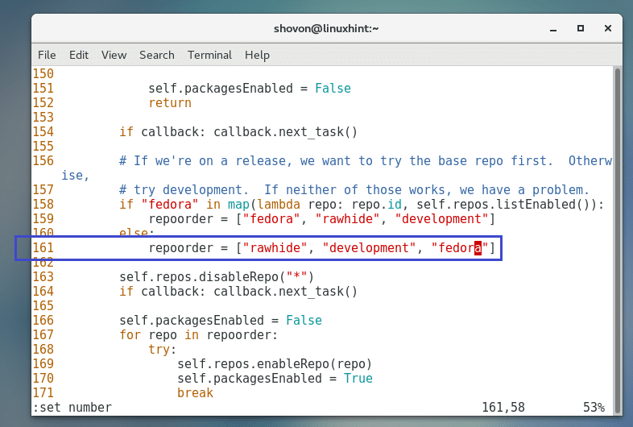
Task: Click line number 151
Action: point(43,88)
